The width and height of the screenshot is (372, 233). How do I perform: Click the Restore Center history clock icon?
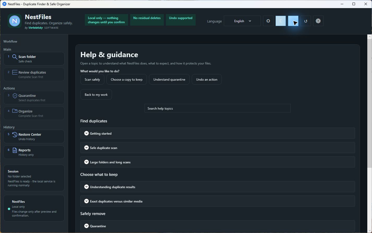pos(15,135)
